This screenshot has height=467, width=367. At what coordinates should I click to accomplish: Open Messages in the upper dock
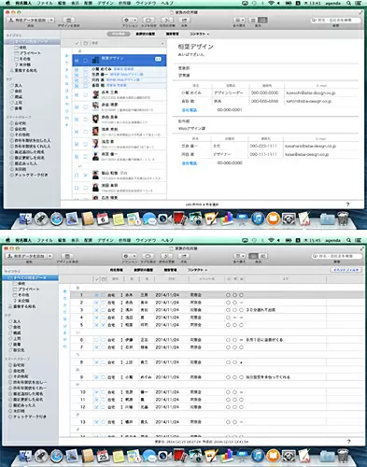(149, 219)
